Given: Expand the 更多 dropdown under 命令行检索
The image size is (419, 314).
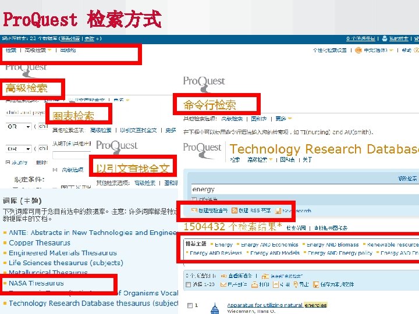Looking at the screenshot, I should tap(290, 119).
